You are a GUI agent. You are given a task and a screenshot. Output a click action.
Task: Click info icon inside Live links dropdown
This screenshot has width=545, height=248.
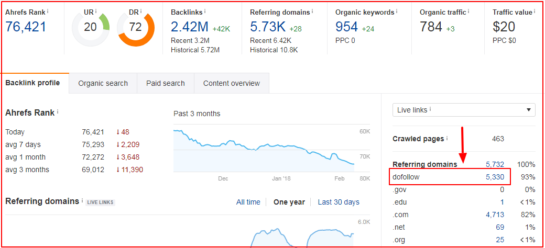pyautogui.click(x=430, y=109)
